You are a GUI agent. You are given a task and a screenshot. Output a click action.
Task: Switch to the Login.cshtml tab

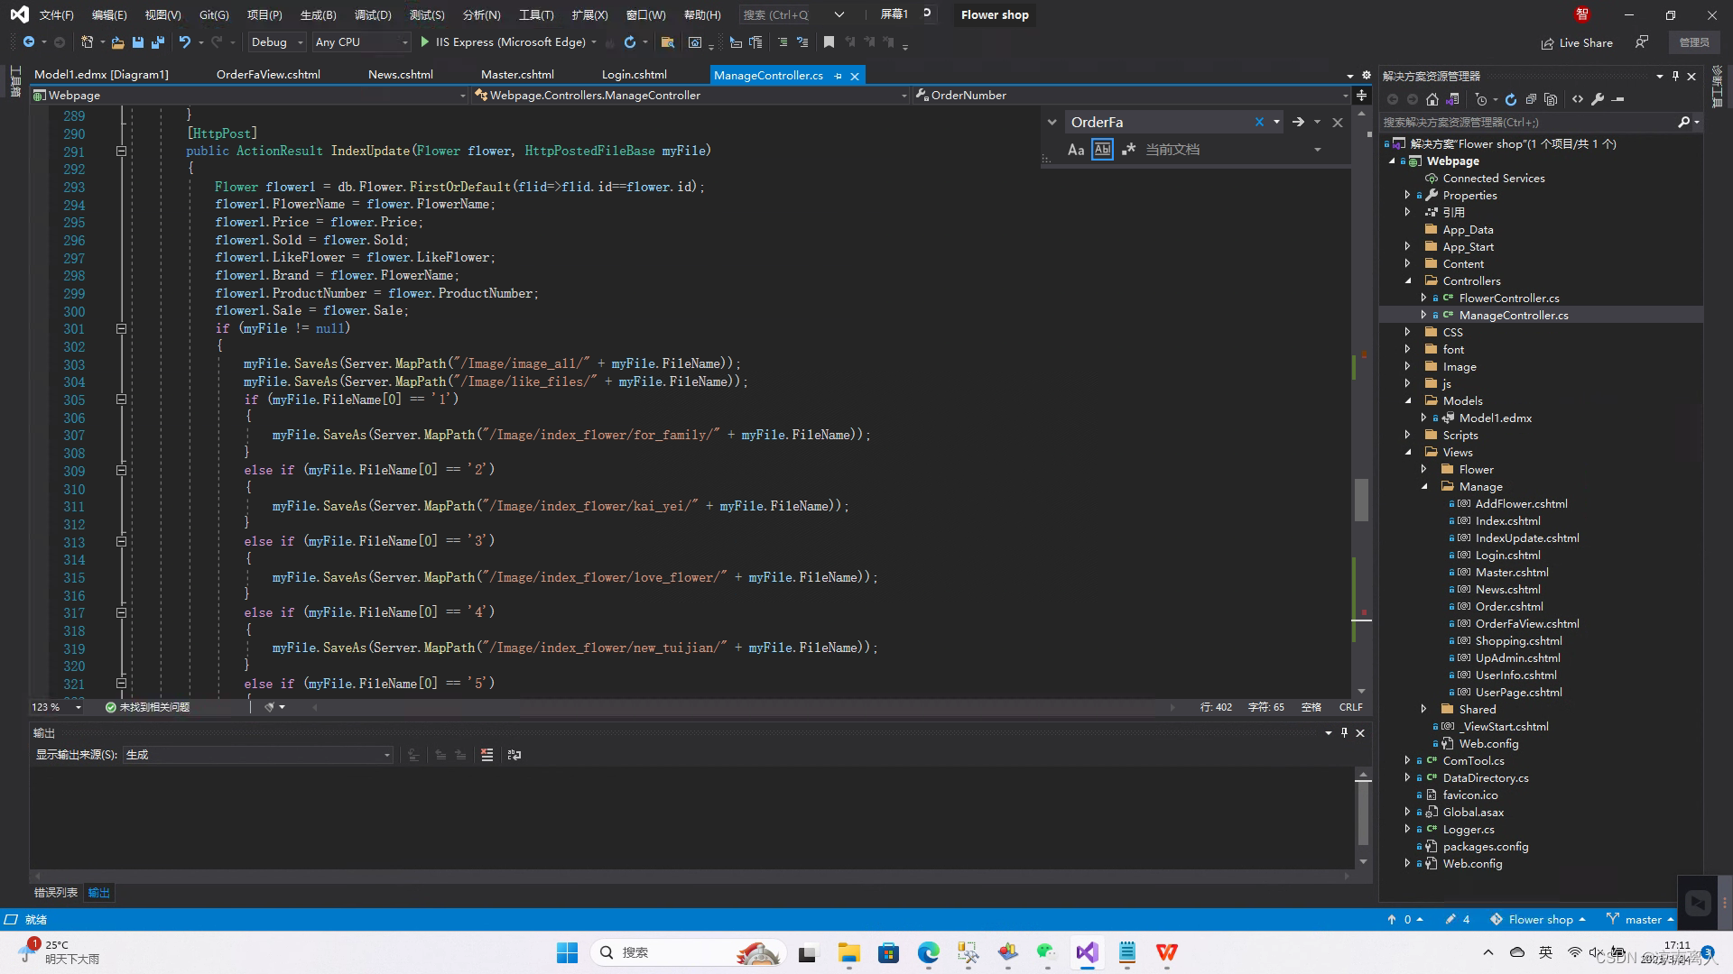pos(634,75)
